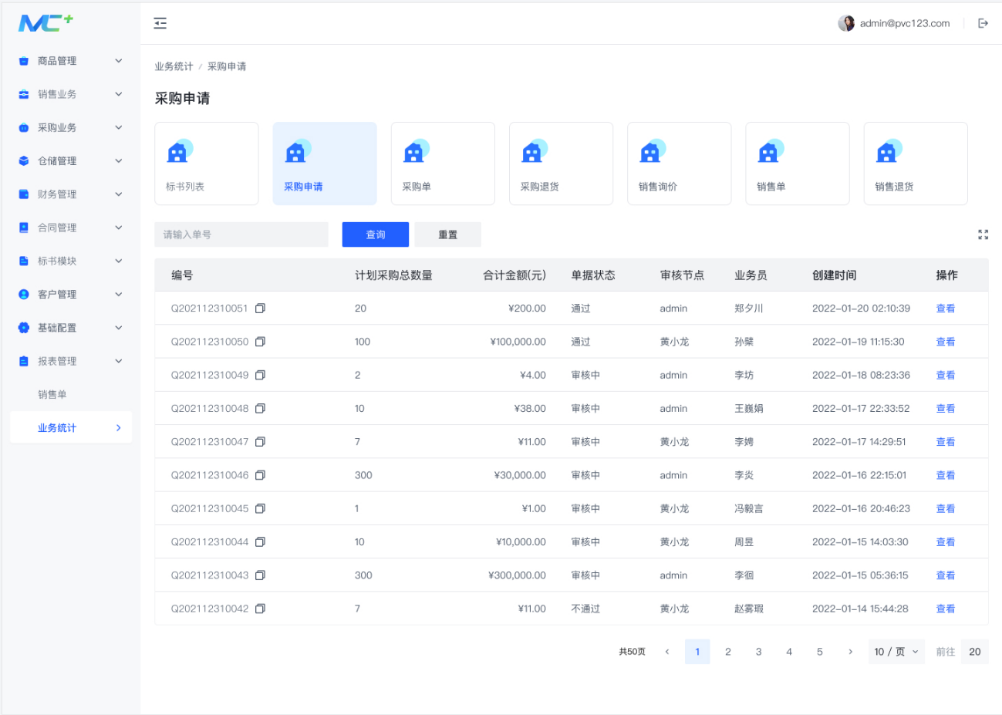Open the 10 / 页 page size dropdown

tap(896, 652)
